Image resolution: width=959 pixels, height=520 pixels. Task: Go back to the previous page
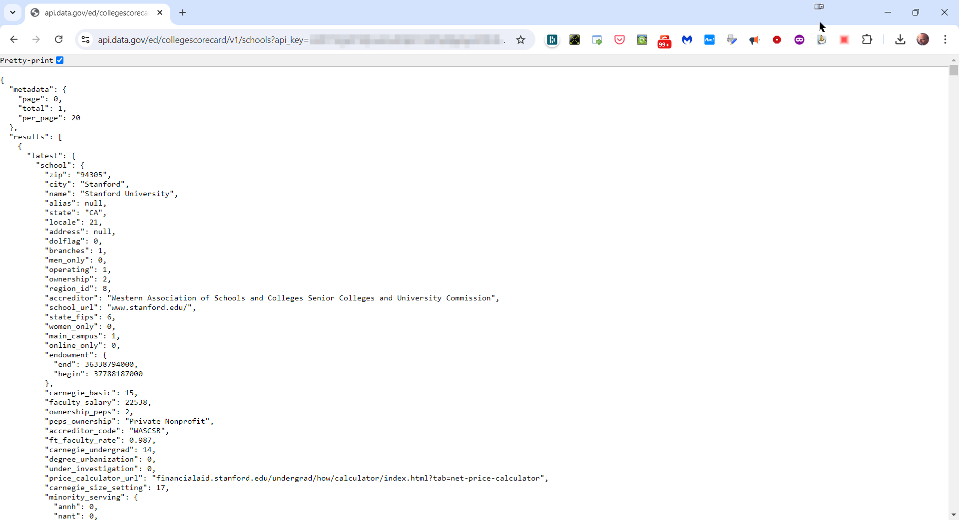coord(14,39)
